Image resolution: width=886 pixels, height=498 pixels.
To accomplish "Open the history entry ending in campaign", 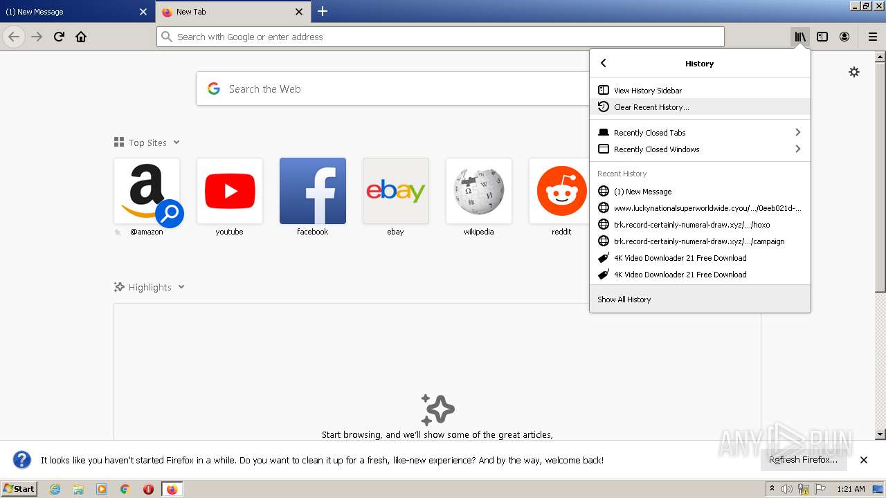I will (700, 241).
